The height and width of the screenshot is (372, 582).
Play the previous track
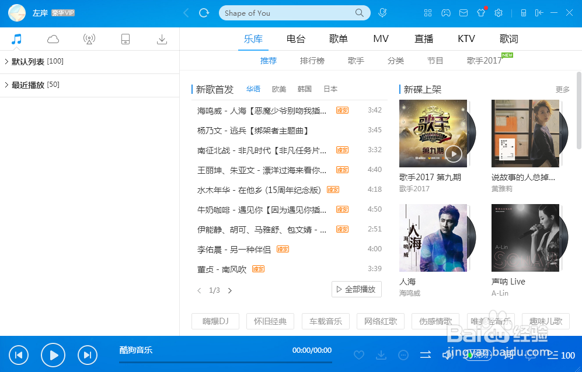19,355
